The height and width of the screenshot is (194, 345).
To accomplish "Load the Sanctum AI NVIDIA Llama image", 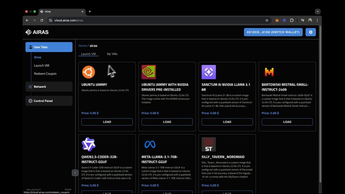I will 227,122.
